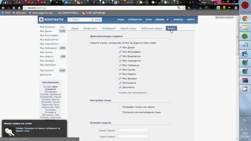The height and width of the screenshot is (141, 251).
Task: Click the green download arrow extension icon
Action: click(224, 8)
